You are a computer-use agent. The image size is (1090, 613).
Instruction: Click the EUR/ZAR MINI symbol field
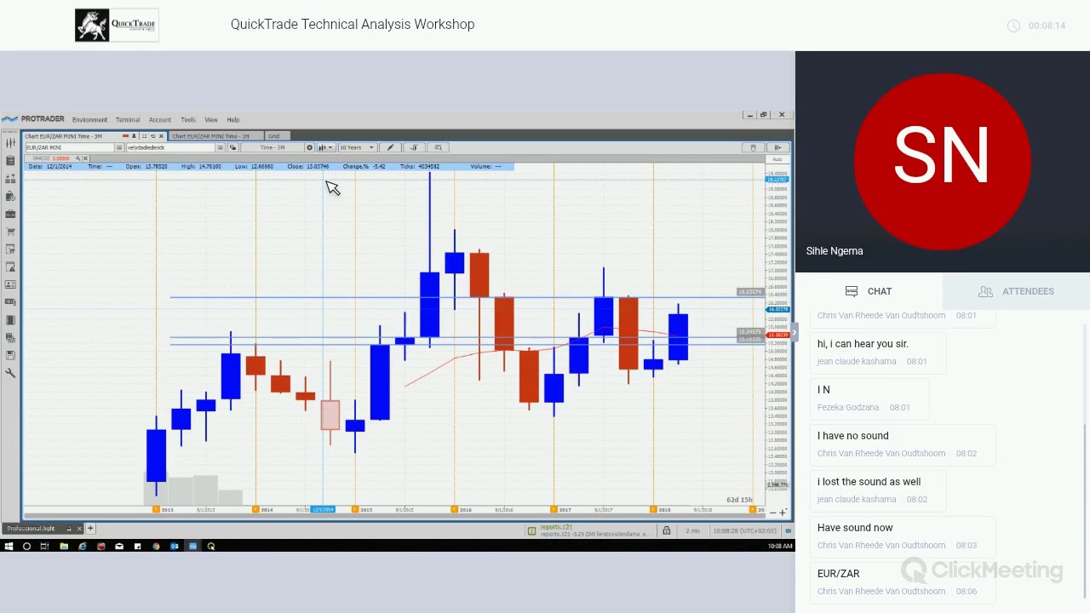pos(70,147)
